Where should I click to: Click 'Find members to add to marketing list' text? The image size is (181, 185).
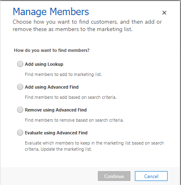tap(63, 74)
